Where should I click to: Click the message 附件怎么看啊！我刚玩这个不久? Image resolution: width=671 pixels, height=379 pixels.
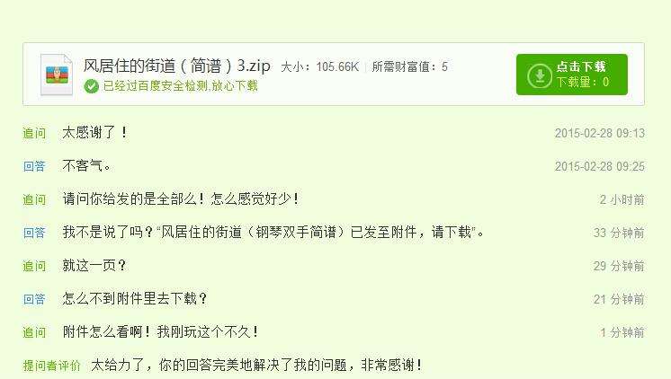pos(160,331)
